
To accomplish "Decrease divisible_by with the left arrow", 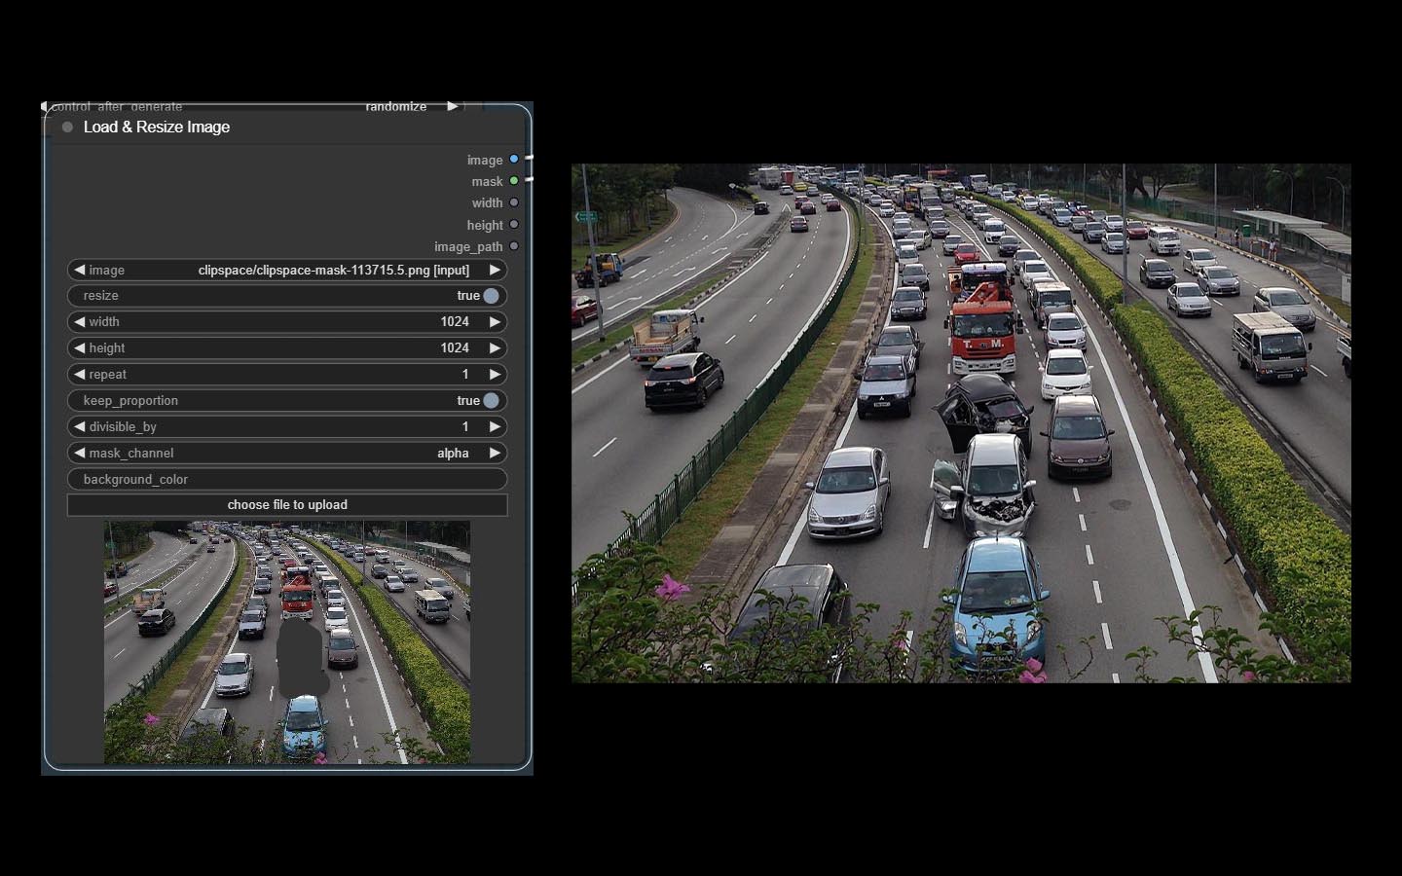I will click(x=80, y=426).
